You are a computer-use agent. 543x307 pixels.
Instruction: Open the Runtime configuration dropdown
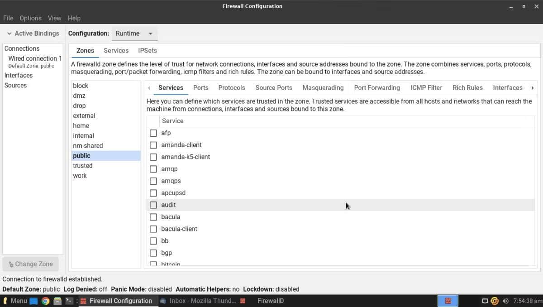pyautogui.click(x=134, y=33)
